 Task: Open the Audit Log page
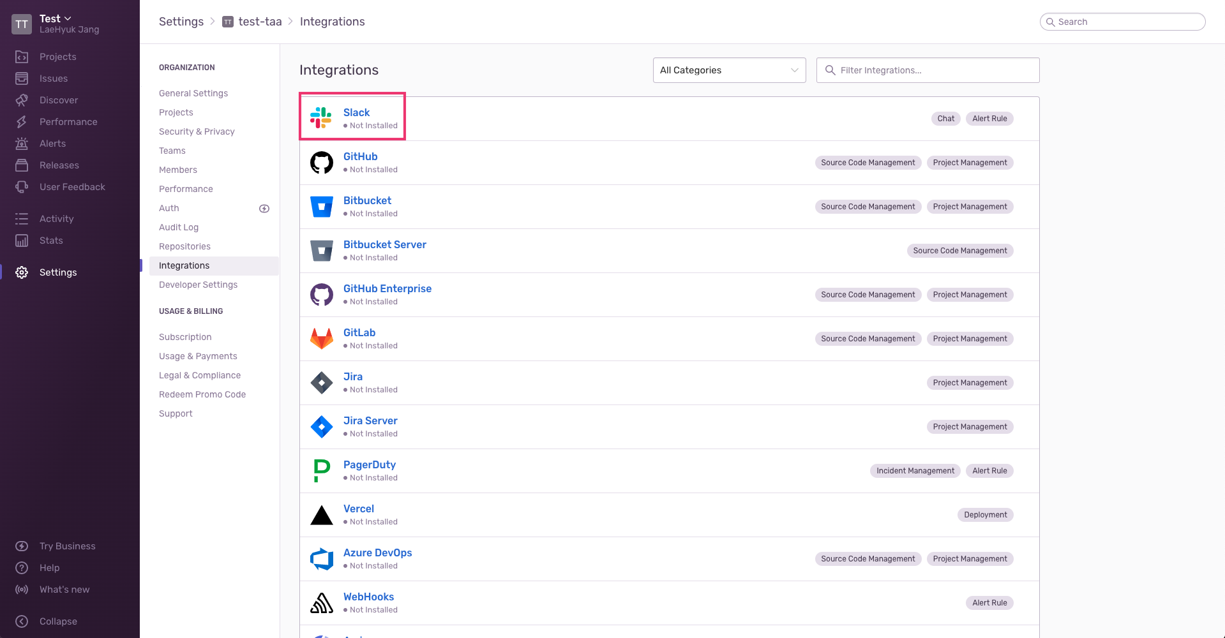(x=179, y=227)
